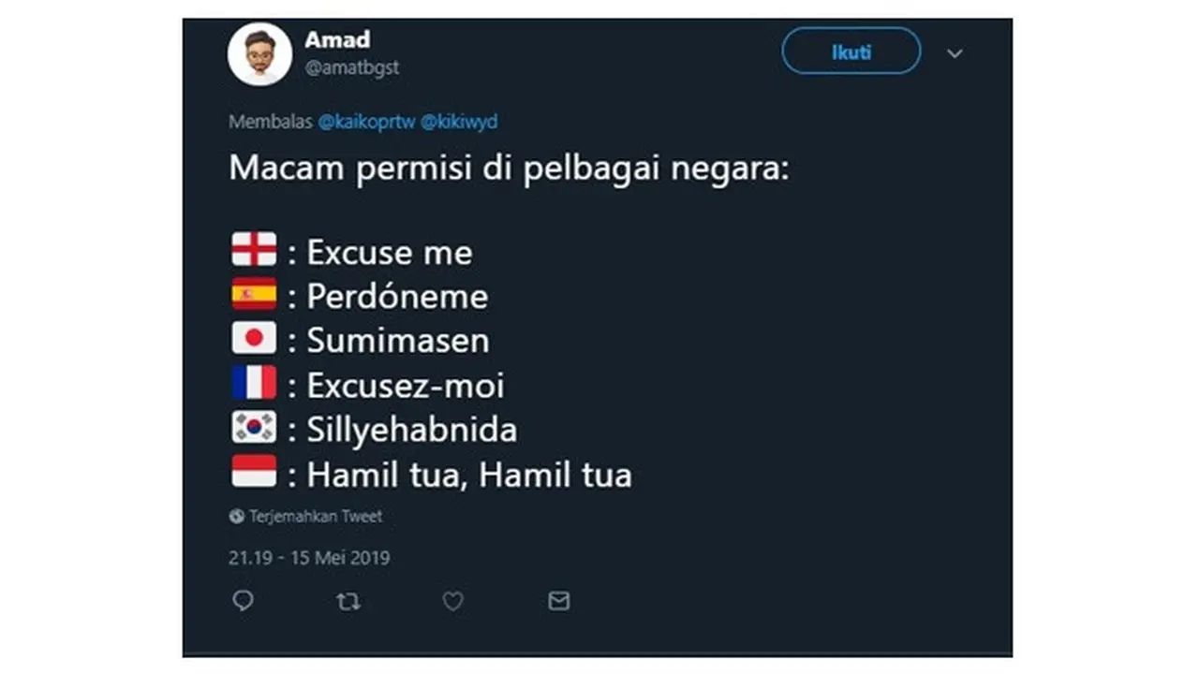Click the Ikuti button to follow Amad
The height and width of the screenshot is (674, 1199).
(x=850, y=51)
